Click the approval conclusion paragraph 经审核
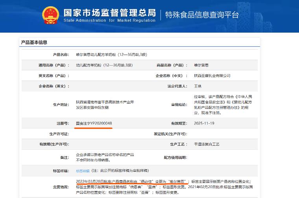This screenshot has width=299, height=198. click(223, 105)
